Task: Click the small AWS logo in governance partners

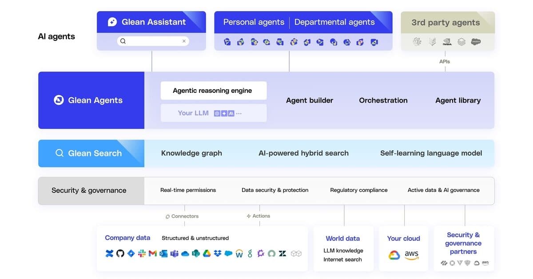Action: tap(485, 263)
